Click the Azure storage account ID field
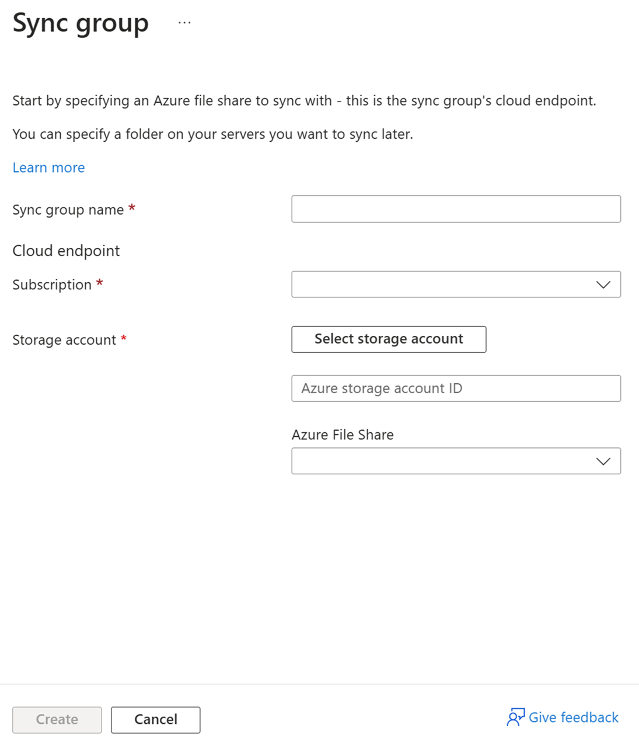The image size is (639, 739). 455,388
